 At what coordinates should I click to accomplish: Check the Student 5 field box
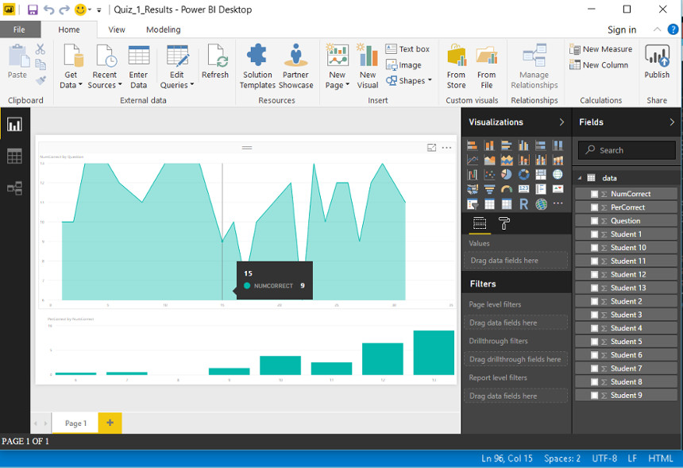594,342
